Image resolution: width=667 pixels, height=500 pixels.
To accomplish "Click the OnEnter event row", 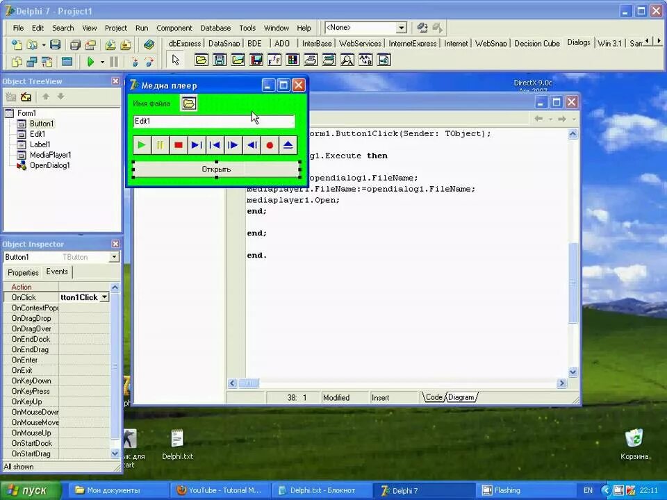I will (56, 360).
